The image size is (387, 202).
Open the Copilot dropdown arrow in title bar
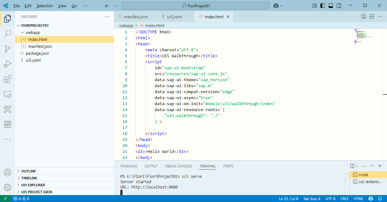281,6
